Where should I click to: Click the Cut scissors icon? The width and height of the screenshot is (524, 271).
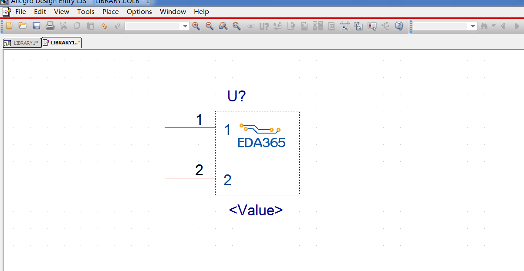[64, 26]
